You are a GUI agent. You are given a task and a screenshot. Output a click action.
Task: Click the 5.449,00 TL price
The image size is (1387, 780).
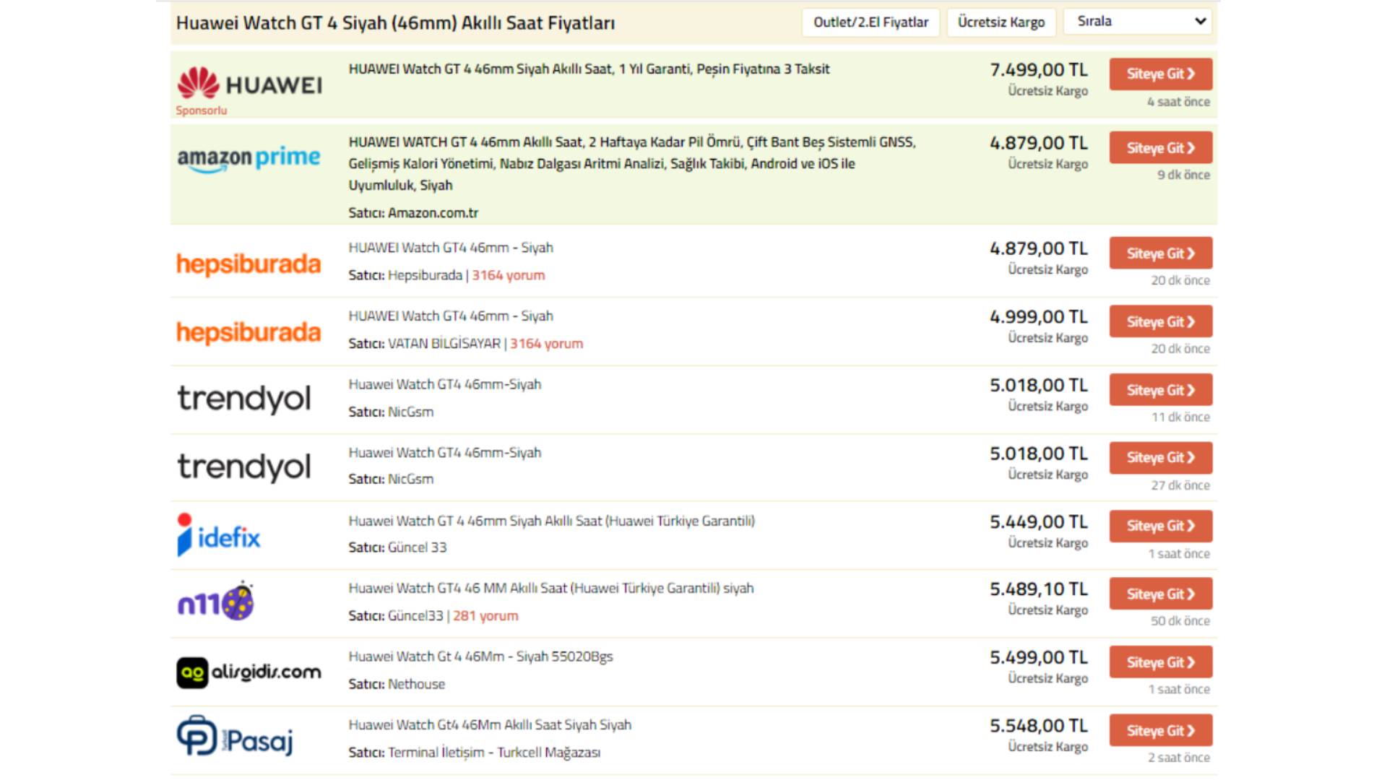click(1039, 522)
